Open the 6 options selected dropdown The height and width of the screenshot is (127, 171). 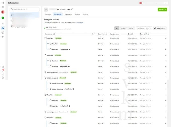pos(144,28)
